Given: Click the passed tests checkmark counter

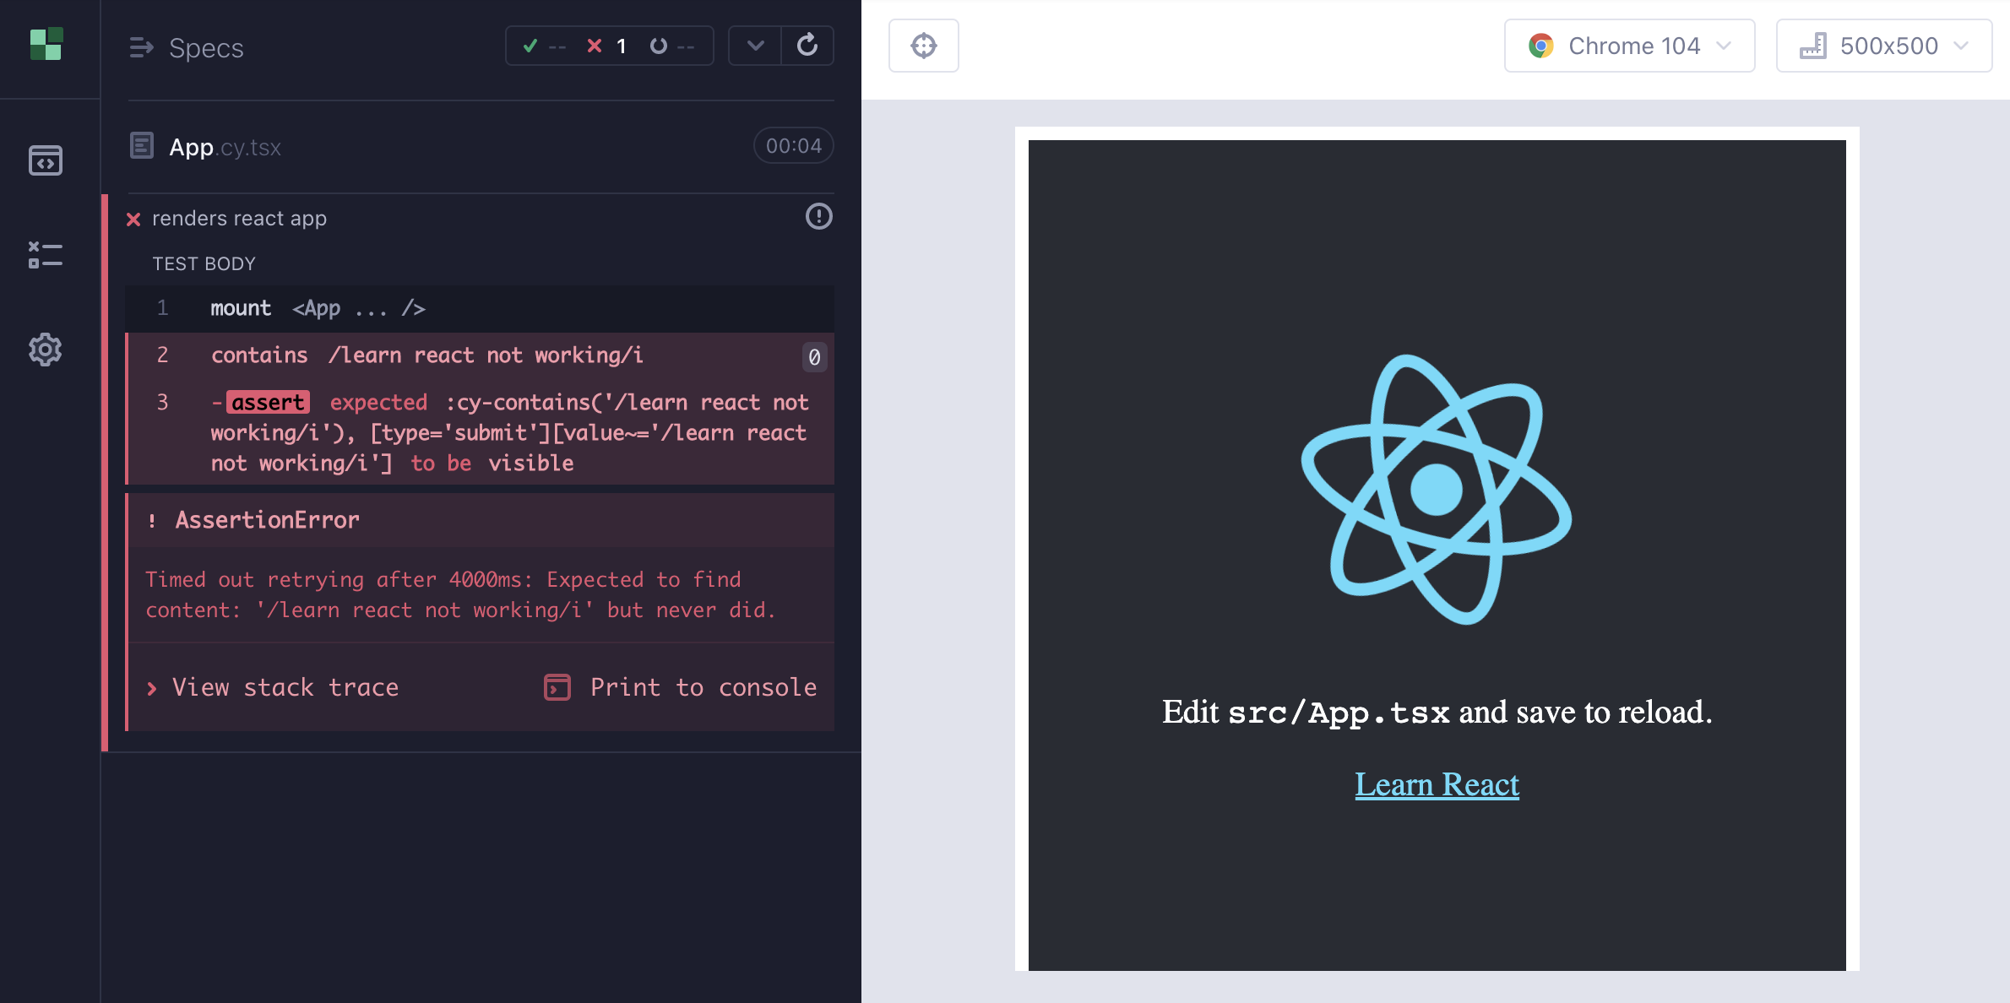Looking at the screenshot, I should tap(544, 46).
